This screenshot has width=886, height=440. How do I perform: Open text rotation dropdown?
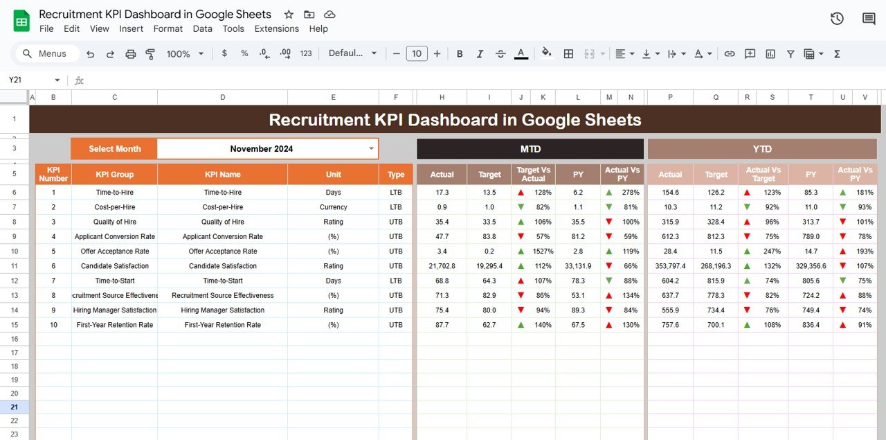[703, 53]
